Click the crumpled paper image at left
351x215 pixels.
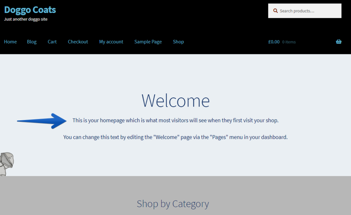[6, 162]
